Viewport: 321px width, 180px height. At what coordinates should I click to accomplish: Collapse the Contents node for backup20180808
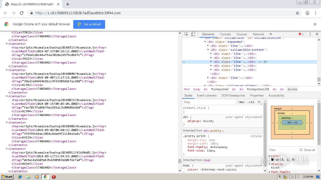click(x=7, y=70)
